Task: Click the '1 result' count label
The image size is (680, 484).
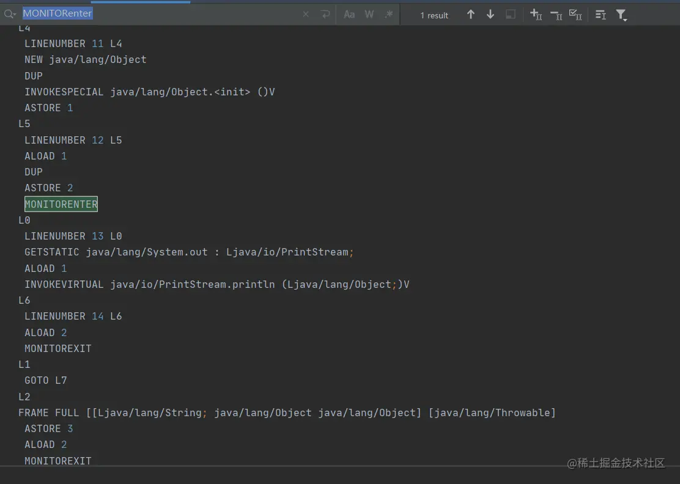Action: [x=434, y=16]
